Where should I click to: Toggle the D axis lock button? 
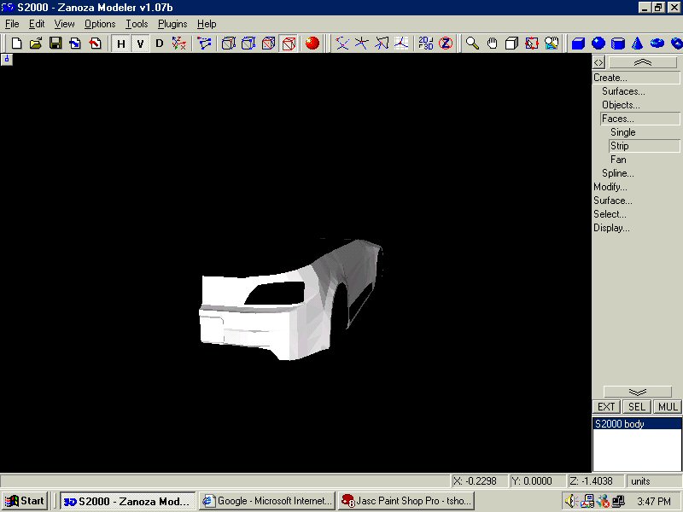[x=159, y=44]
